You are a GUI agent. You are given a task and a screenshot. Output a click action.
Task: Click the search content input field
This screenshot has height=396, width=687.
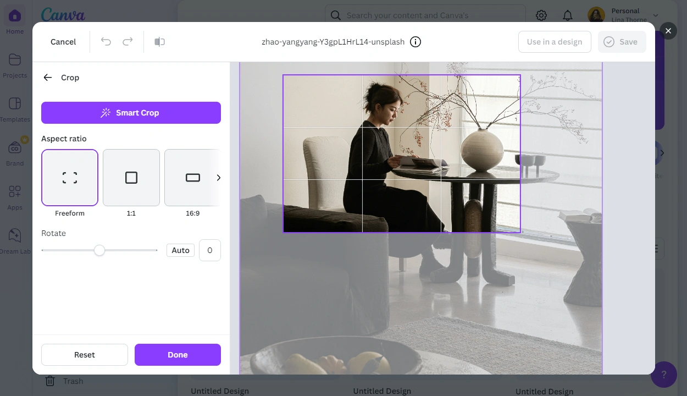click(x=425, y=15)
